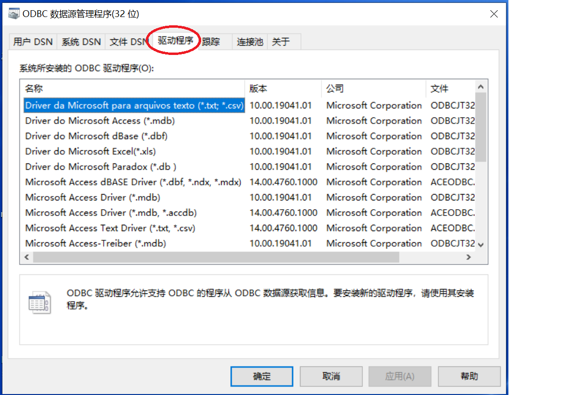Screen dimensions: 561x395
Task: Click Microsoft Corporation cell in Excel driver row
Action: click(x=374, y=152)
